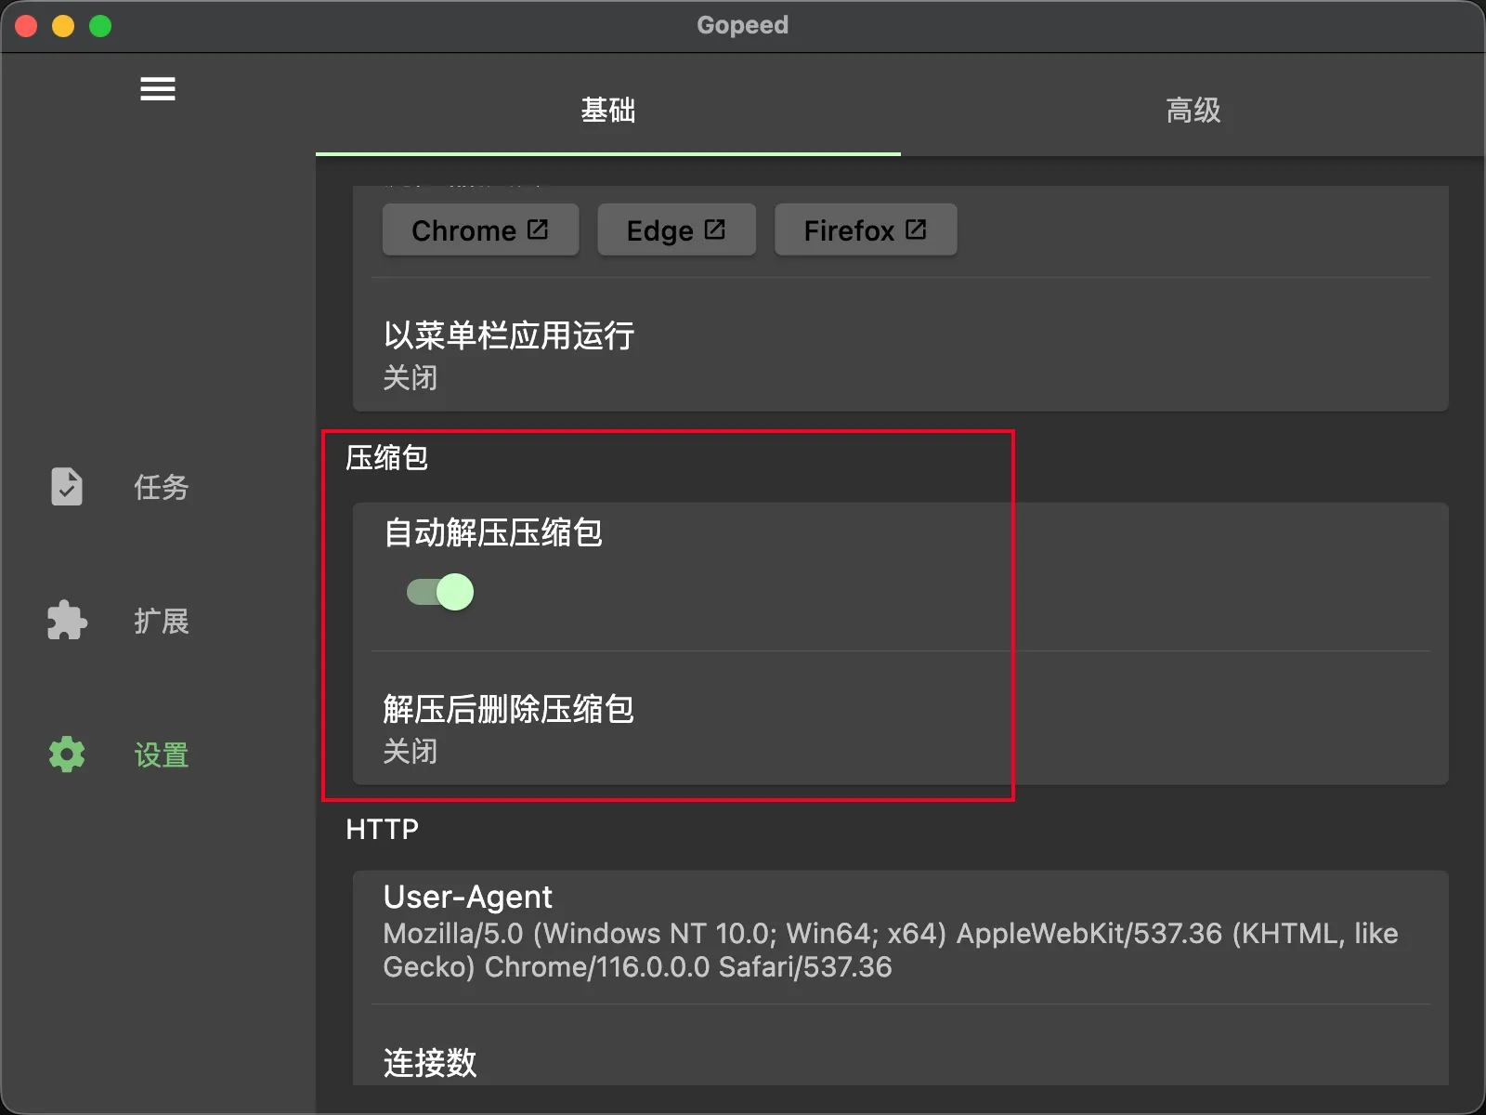Select 设置 label in the sidebar
This screenshot has height=1115, width=1486.
162,754
